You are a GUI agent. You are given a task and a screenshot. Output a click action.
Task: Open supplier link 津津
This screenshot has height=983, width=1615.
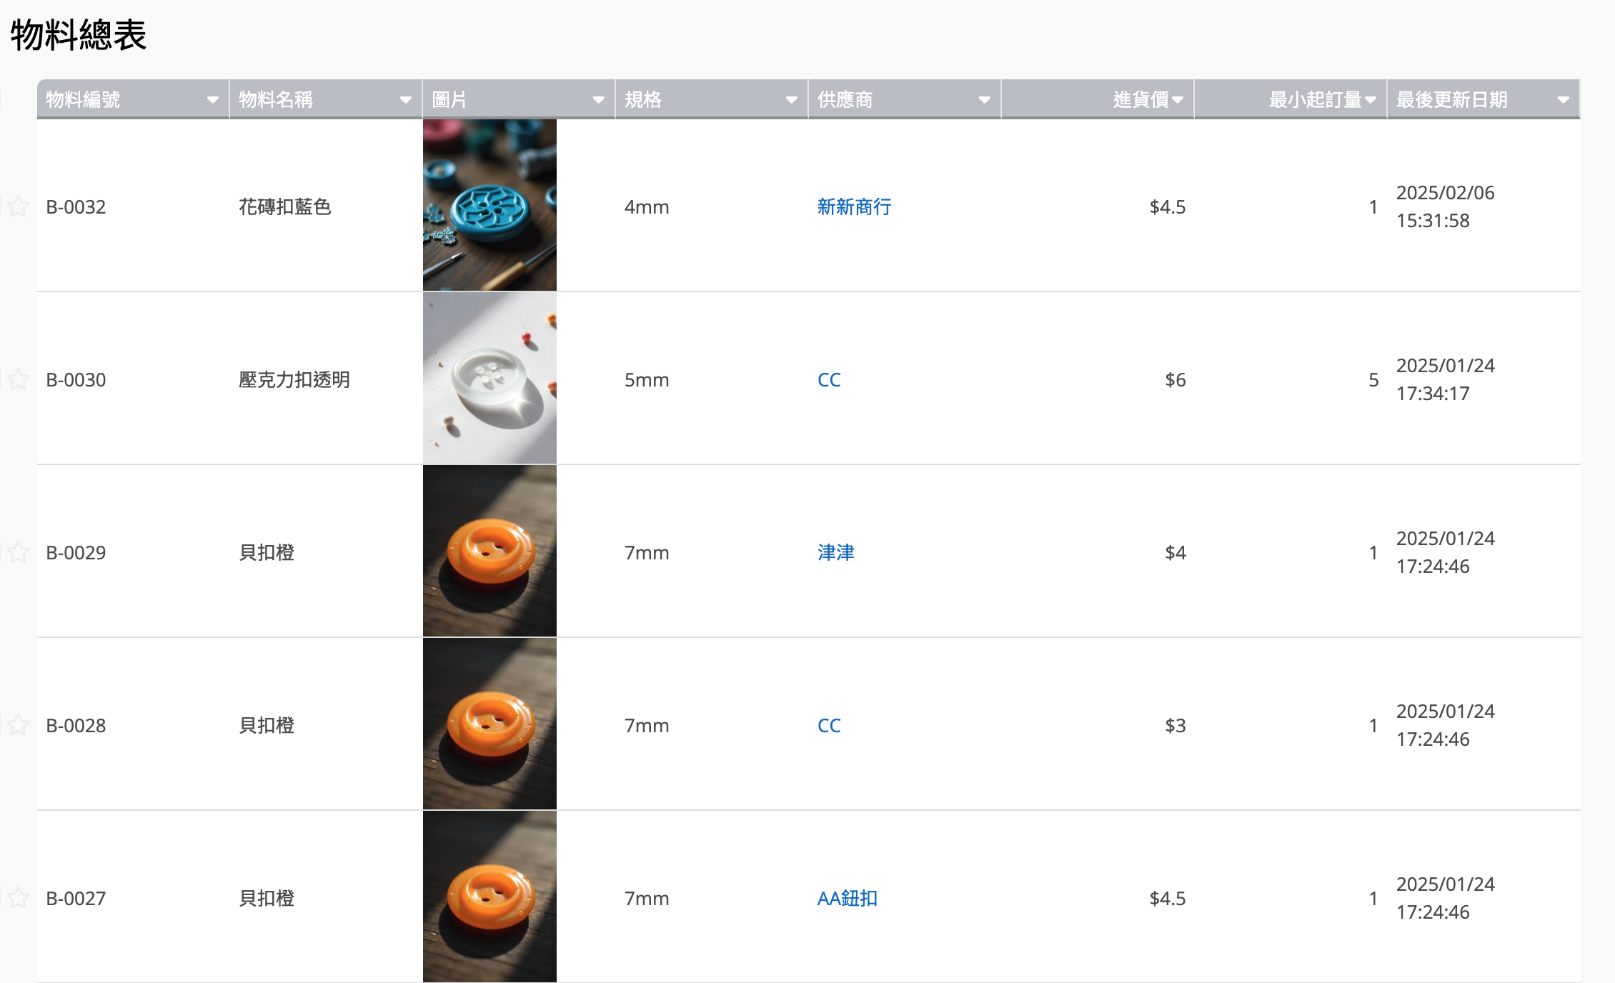point(835,553)
